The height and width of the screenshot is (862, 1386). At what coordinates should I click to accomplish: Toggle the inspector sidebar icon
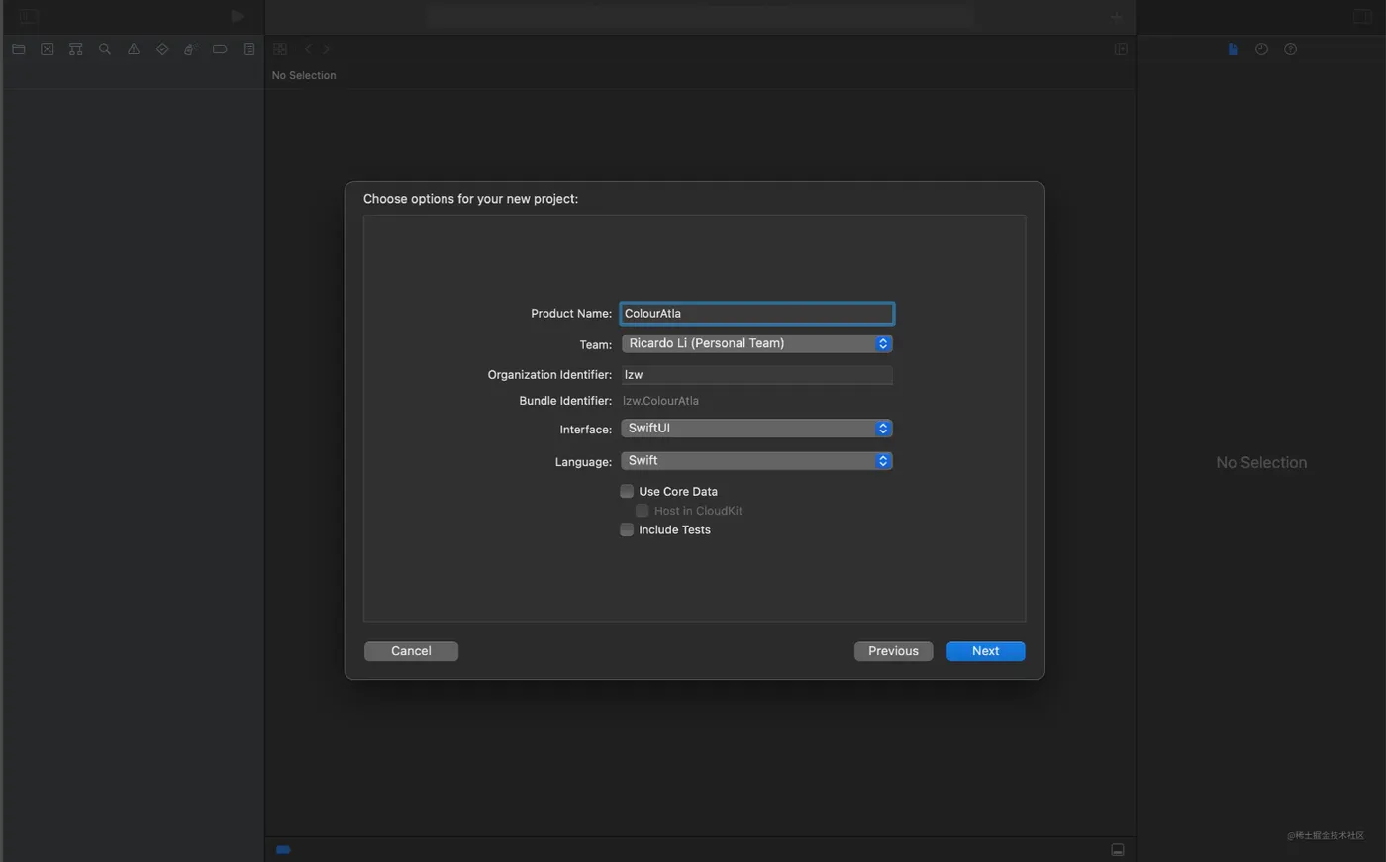click(x=1362, y=16)
